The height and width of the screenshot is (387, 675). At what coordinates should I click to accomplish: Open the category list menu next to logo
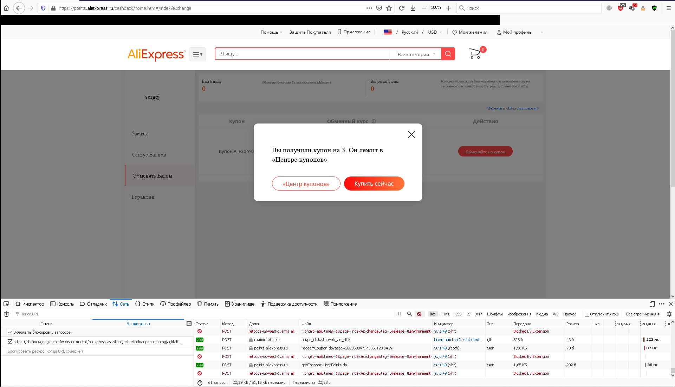[x=197, y=54]
